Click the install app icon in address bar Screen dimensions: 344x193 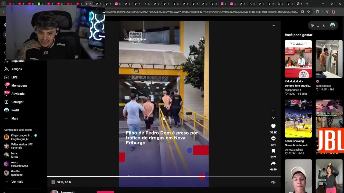tap(303, 12)
